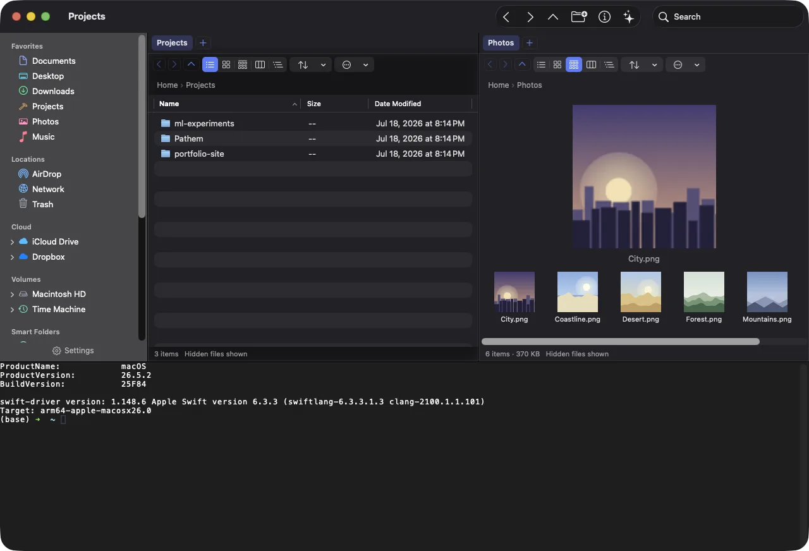Viewport: 809px width, 551px height.
Task: Open the more actions dropdown in Projects pane
Action: pos(354,64)
